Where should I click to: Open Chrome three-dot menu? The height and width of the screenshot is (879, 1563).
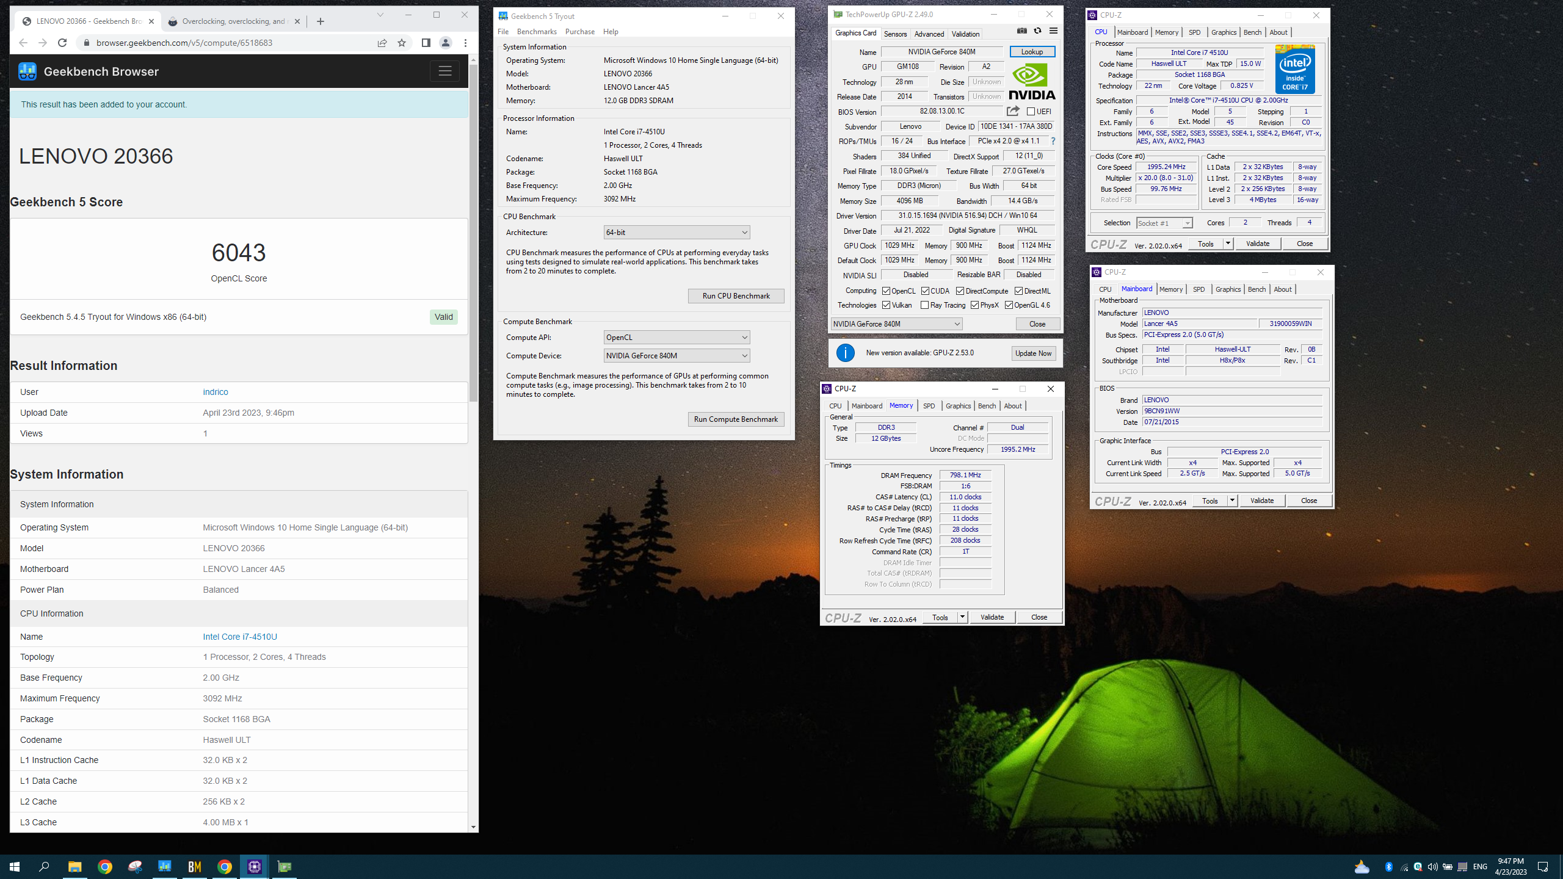pyautogui.click(x=466, y=43)
